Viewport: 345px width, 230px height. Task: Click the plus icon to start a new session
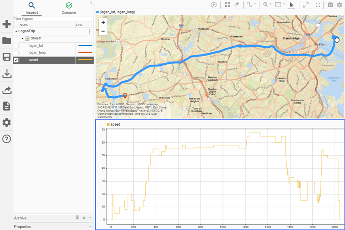tap(6, 24)
